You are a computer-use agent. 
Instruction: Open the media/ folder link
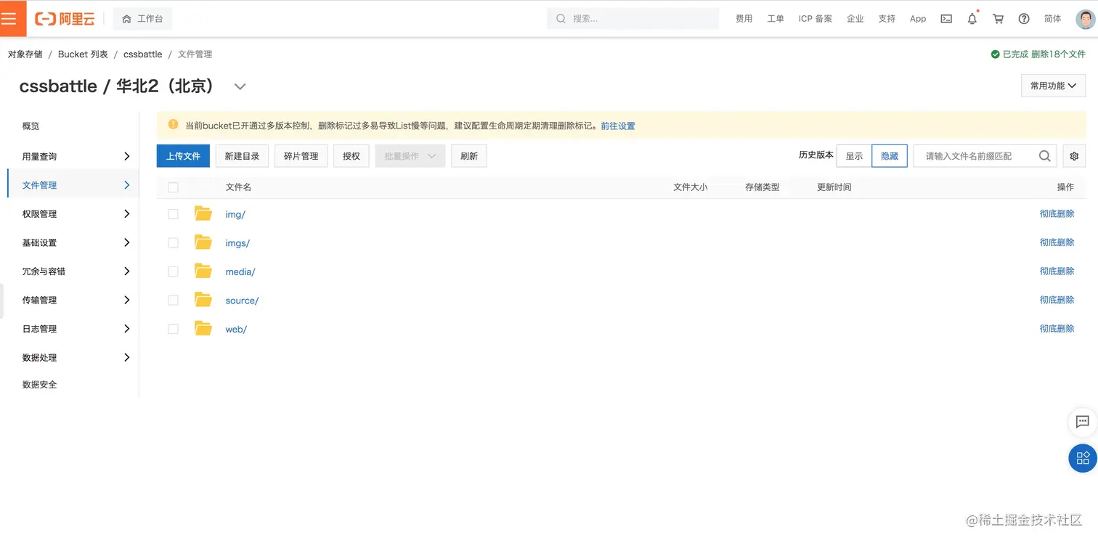coord(240,271)
